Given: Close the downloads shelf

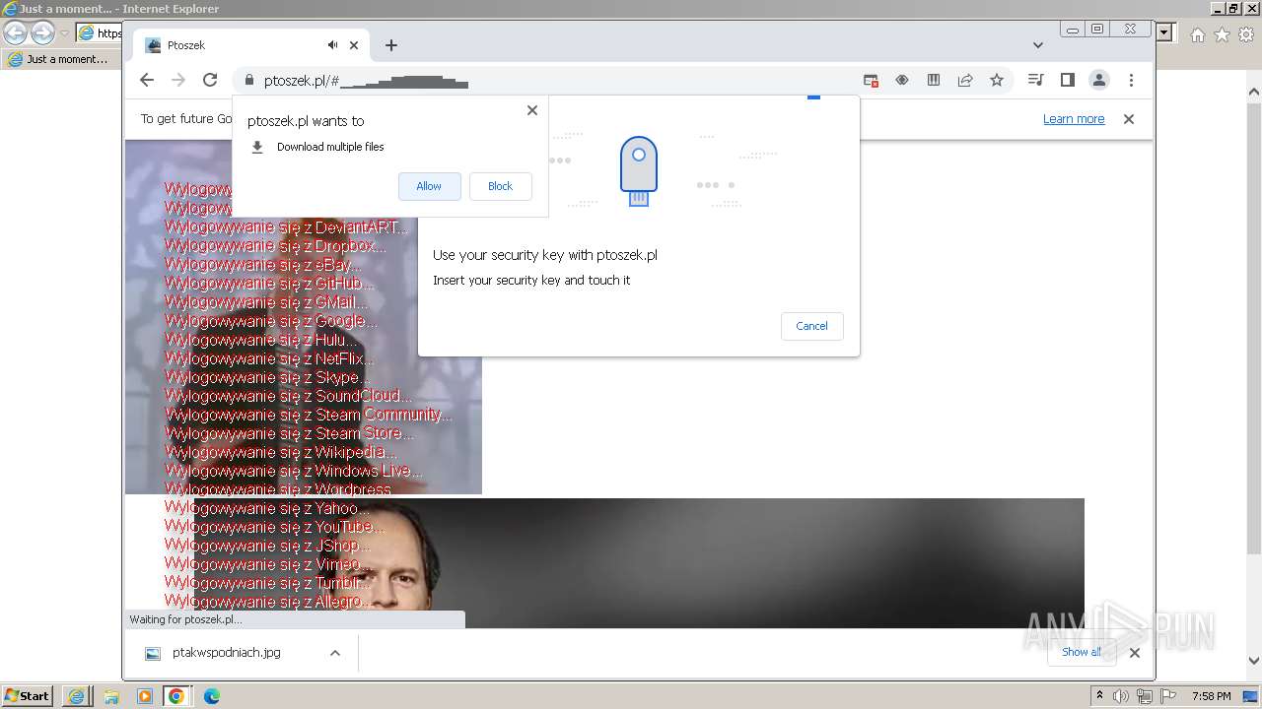Looking at the screenshot, I should pyautogui.click(x=1135, y=653).
